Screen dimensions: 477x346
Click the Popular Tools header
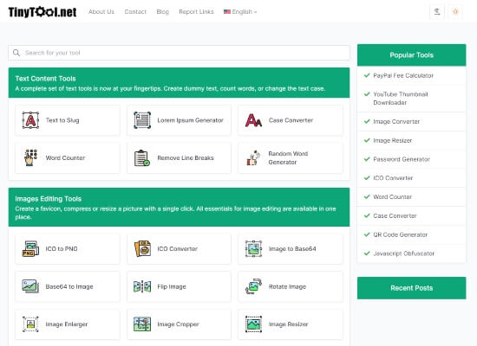tap(412, 55)
